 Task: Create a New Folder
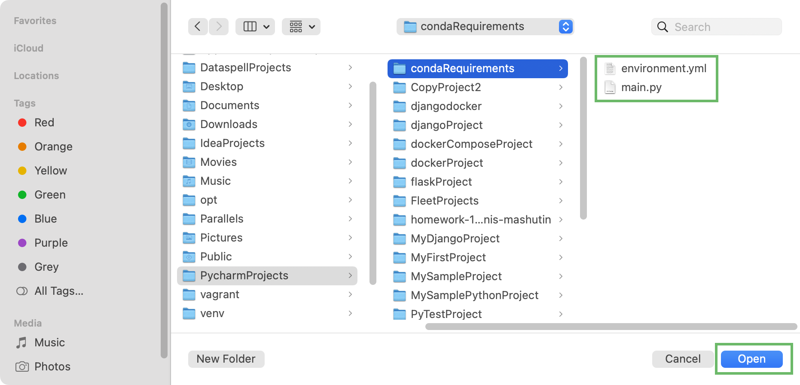[226, 359]
